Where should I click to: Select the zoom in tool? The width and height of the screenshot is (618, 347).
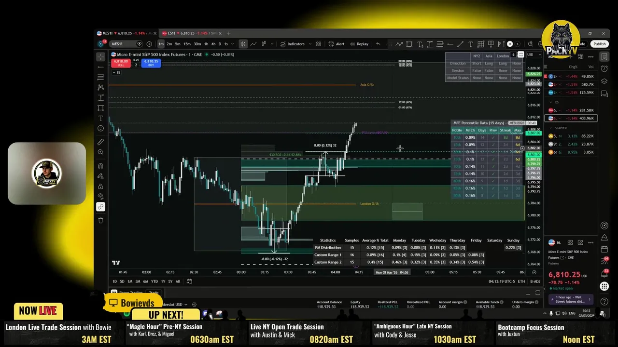click(x=100, y=152)
